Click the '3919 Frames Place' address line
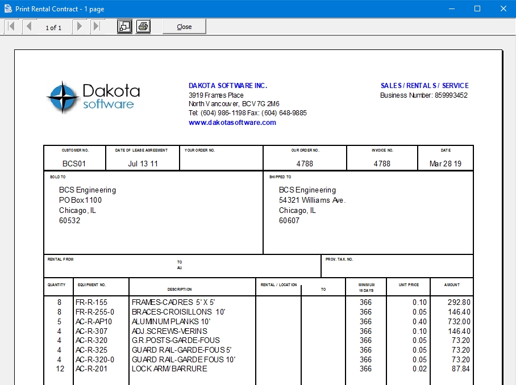 pos(216,95)
